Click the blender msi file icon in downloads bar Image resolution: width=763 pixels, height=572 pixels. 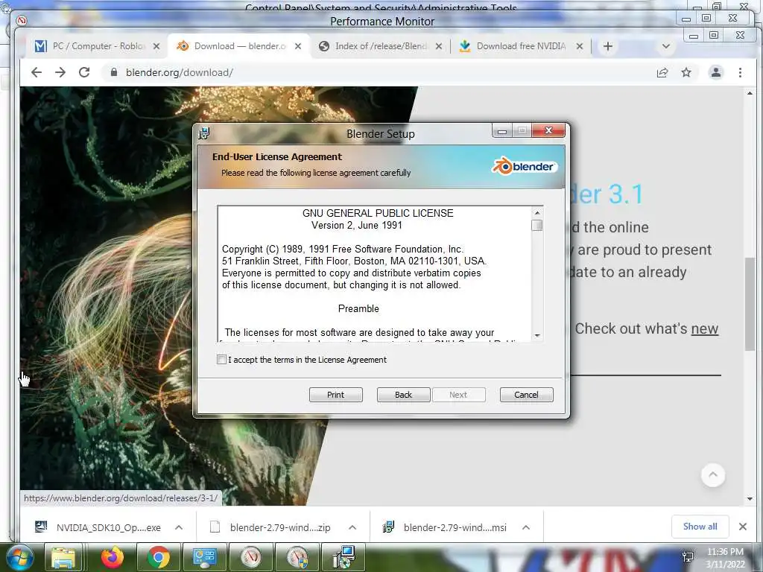[x=388, y=527]
